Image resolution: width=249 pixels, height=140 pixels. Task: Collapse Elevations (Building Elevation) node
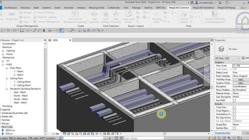tap(7, 89)
